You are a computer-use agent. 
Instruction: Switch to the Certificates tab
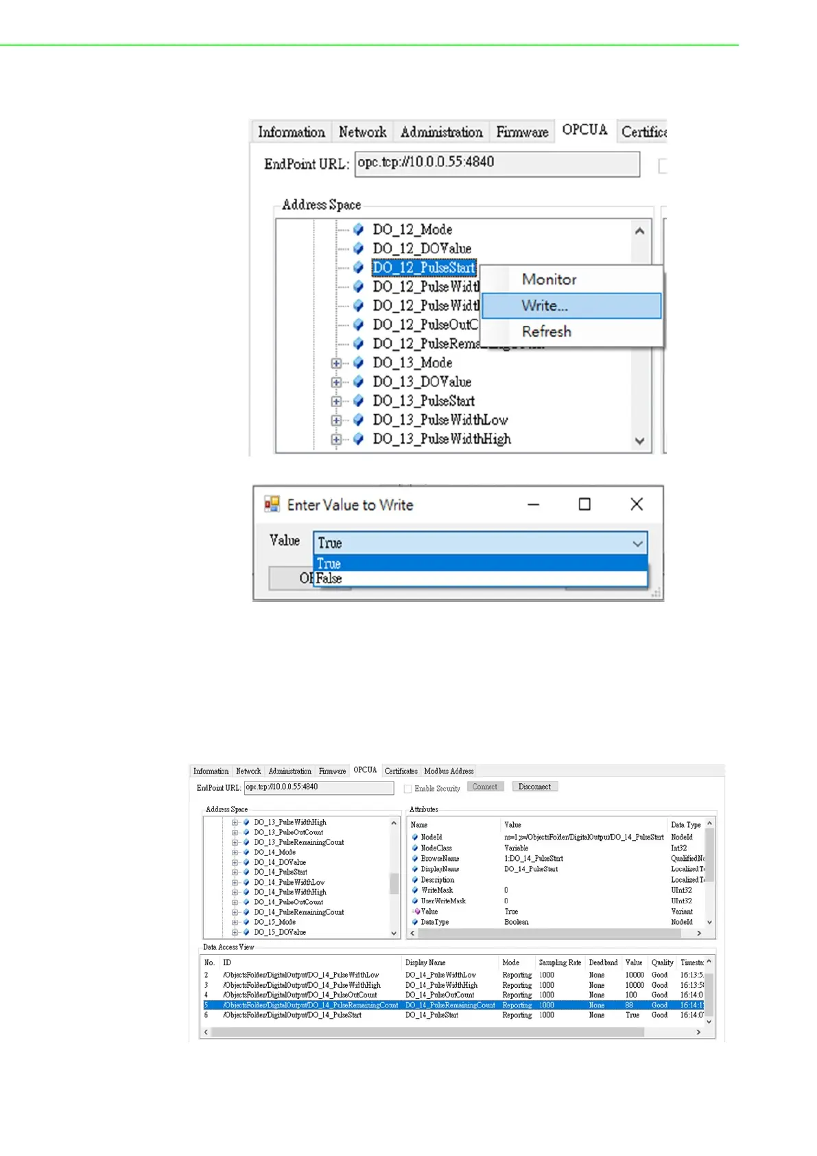pos(401,771)
